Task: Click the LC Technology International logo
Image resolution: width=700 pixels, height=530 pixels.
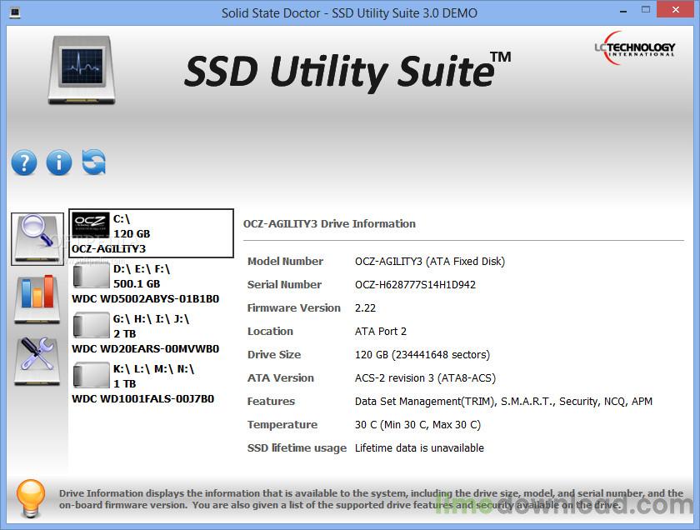Action: (x=634, y=48)
